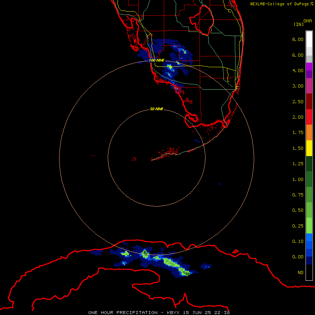Viewport: 315px width, 315px height.
Task: Click the 4.00 legend value
Action: (298, 70)
